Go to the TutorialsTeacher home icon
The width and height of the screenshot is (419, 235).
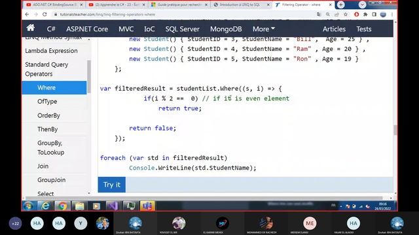pyautogui.click(x=31, y=28)
